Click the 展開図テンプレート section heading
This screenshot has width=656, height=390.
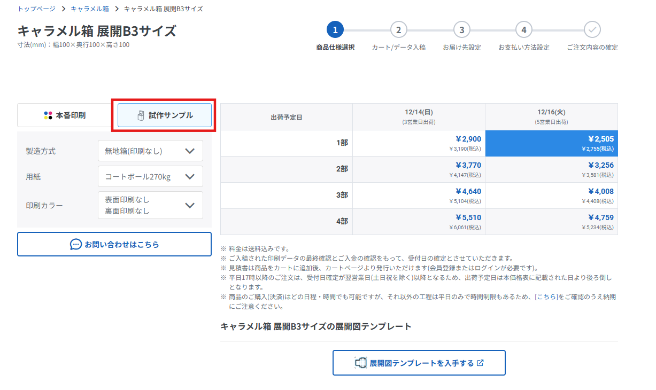click(316, 326)
